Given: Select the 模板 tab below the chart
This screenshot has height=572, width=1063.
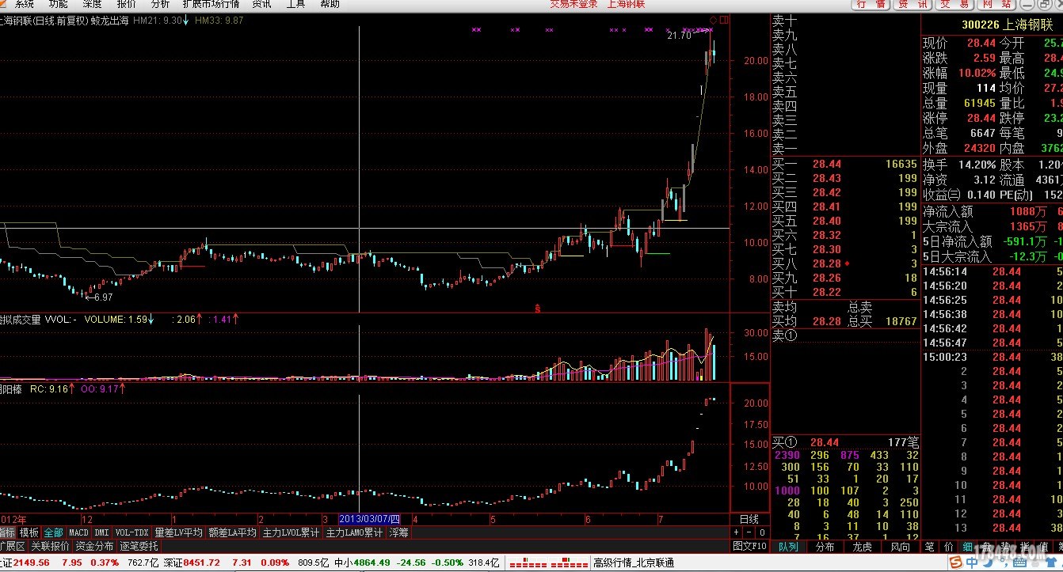Looking at the screenshot, I should coord(29,532).
